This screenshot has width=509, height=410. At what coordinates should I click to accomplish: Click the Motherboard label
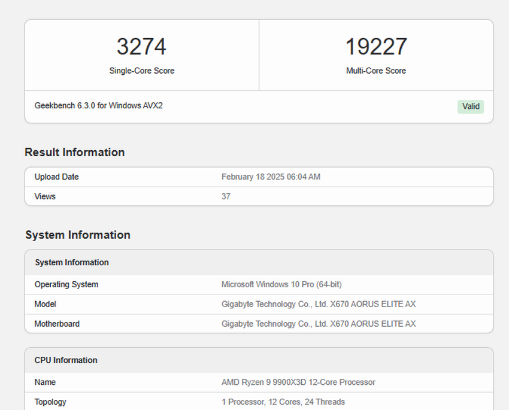[x=57, y=324]
